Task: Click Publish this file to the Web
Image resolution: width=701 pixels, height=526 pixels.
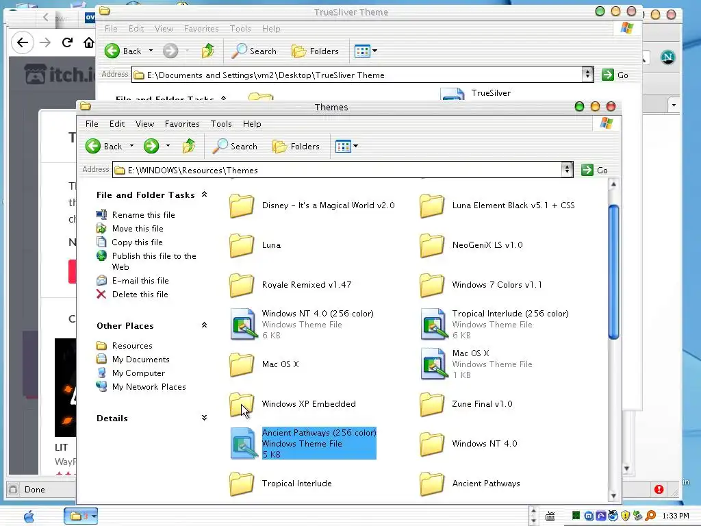Action: [x=154, y=261]
